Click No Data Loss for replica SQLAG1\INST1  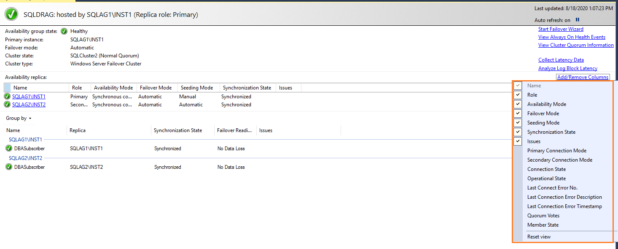231,149
